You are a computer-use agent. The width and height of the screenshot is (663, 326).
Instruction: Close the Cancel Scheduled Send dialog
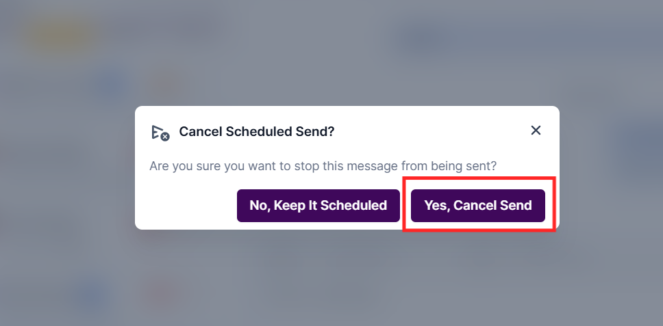(536, 131)
